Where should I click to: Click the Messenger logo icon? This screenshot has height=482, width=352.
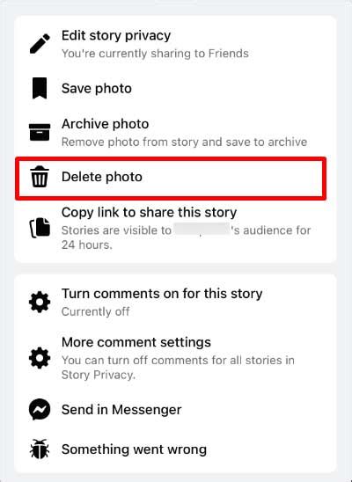point(40,410)
